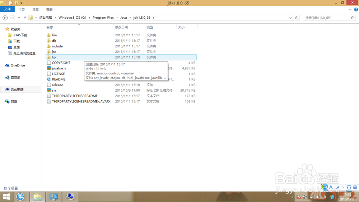359x202 pixels.
Task: Click the src file size 20,745 KB
Action: coord(188,90)
